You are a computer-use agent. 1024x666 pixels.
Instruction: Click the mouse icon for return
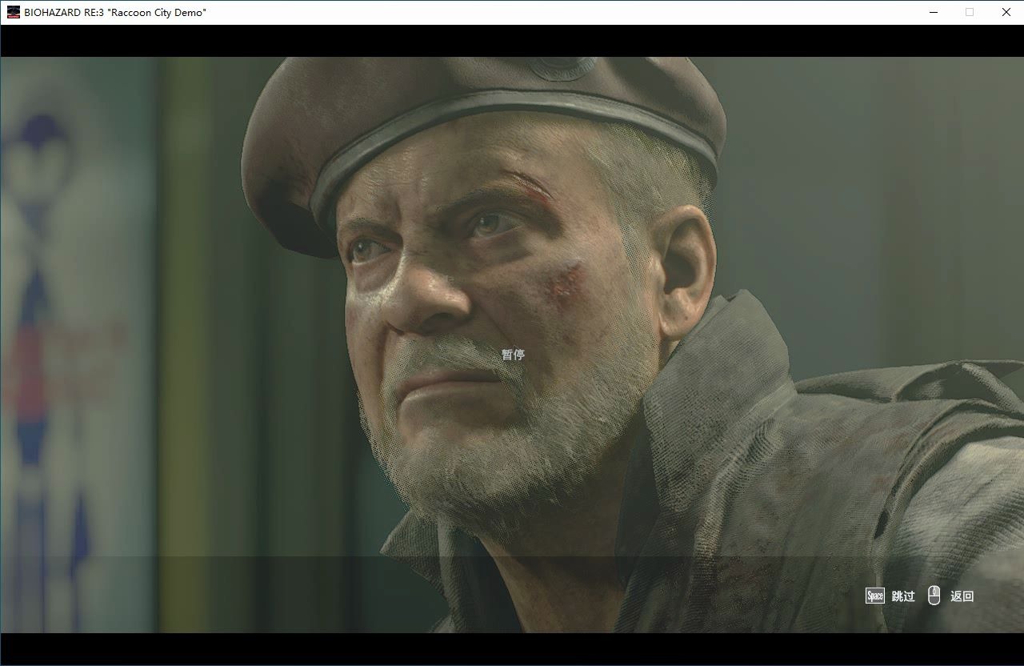(x=934, y=595)
